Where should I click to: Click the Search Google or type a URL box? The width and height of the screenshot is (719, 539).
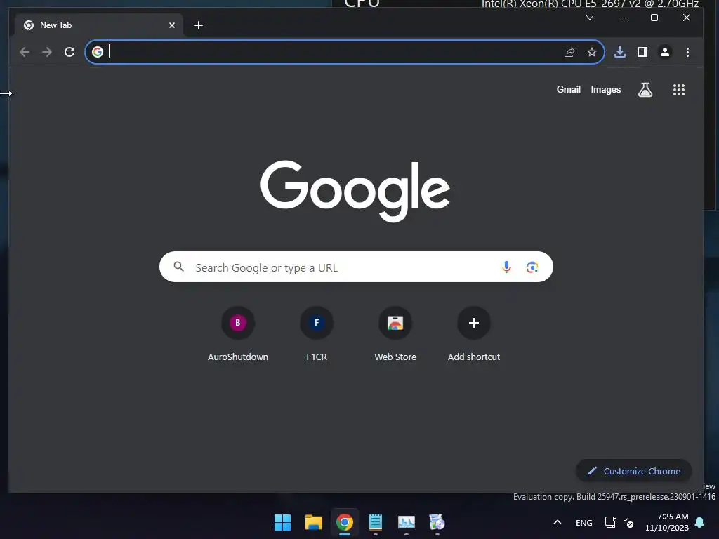pos(356,267)
